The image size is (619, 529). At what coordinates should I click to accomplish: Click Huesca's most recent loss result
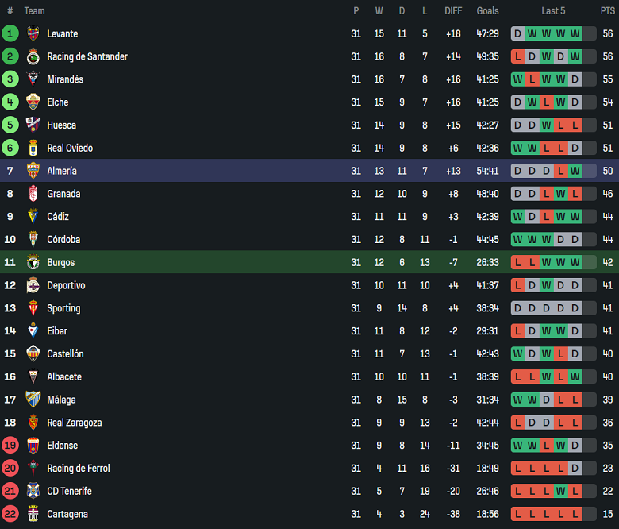point(575,125)
